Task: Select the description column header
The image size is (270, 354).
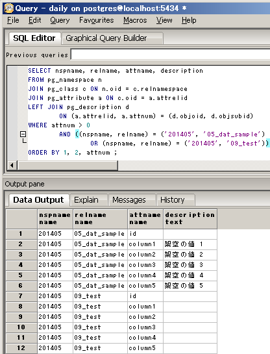Action: click(x=190, y=218)
